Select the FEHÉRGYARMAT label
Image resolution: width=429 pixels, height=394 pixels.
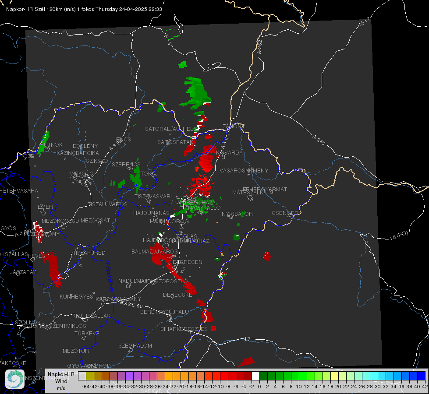[265, 189]
